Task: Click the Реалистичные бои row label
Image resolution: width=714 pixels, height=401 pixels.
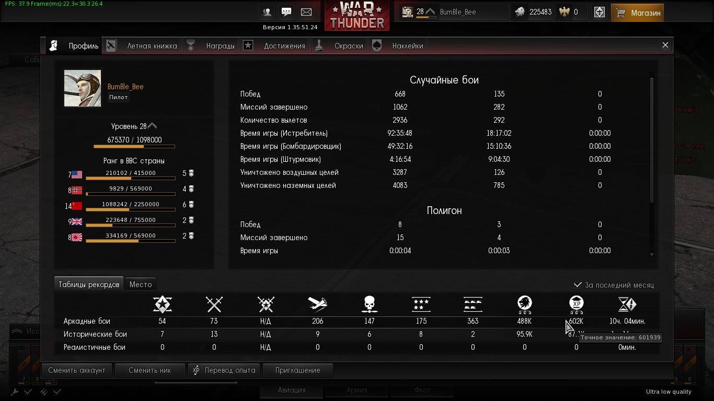Action: [x=95, y=347]
